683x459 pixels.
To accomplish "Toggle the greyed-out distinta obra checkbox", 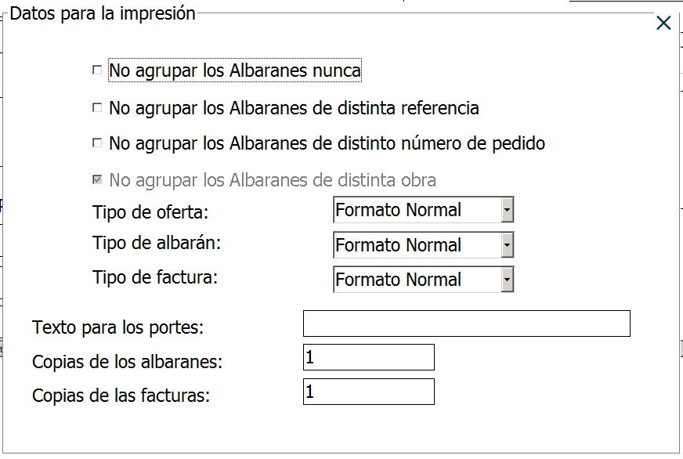I will 97,180.
